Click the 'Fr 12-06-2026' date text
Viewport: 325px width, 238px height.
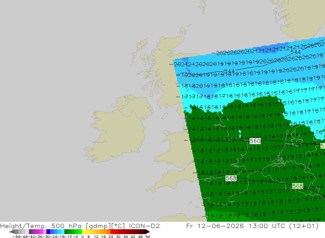point(215,226)
